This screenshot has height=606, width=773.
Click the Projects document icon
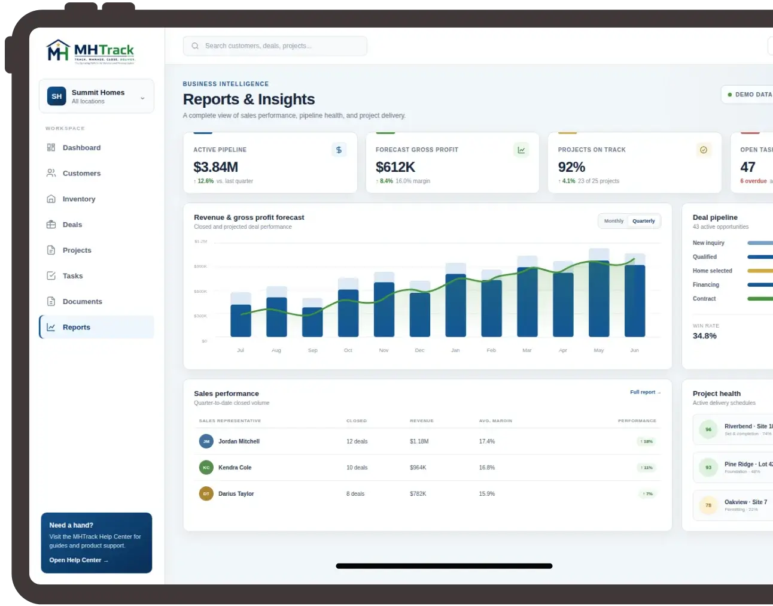(x=51, y=250)
